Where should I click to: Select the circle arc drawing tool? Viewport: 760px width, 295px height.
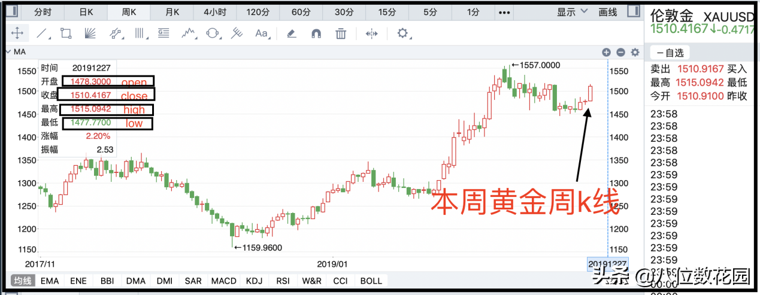[212, 34]
